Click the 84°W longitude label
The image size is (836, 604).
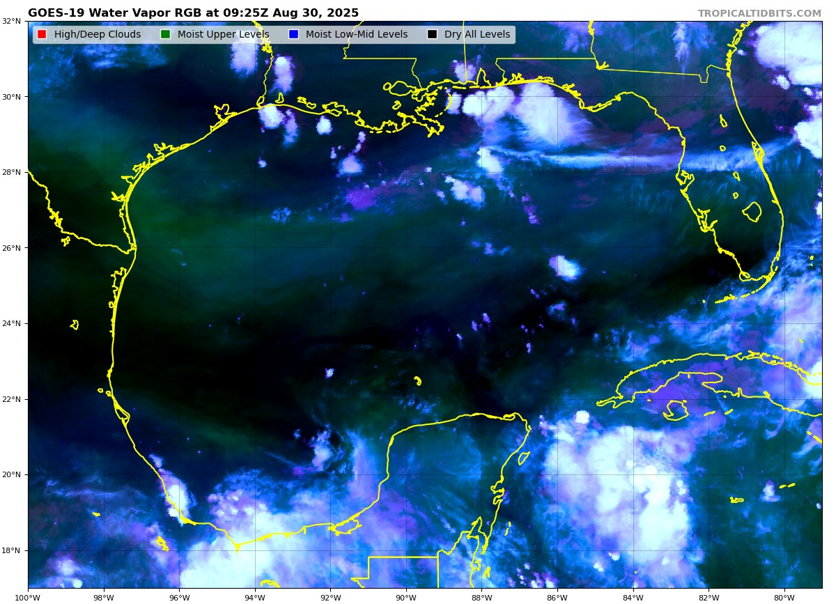point(633,597)
